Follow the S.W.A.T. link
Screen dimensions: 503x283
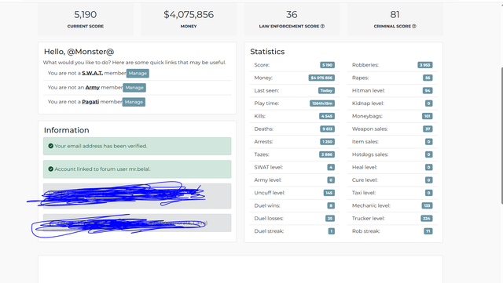click(93, 74)
